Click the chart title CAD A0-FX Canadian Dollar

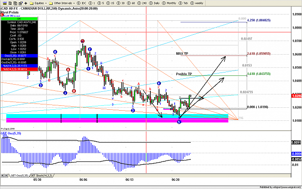49,9
